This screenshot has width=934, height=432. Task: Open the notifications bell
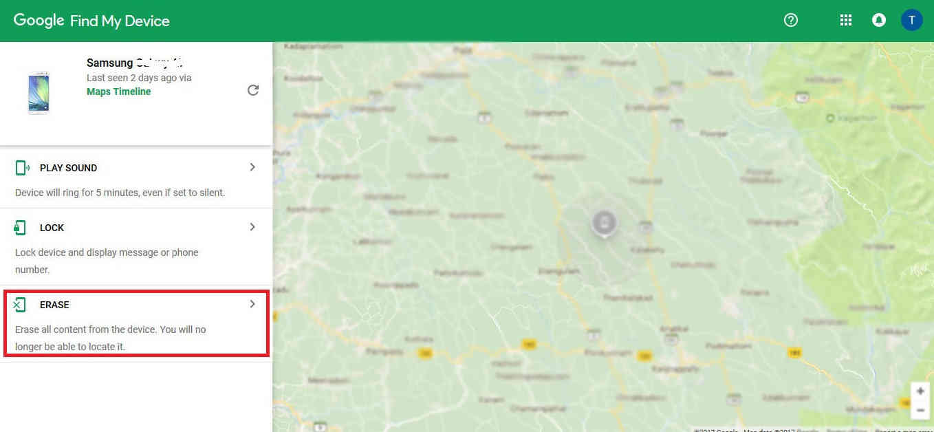tap(878, 20)
